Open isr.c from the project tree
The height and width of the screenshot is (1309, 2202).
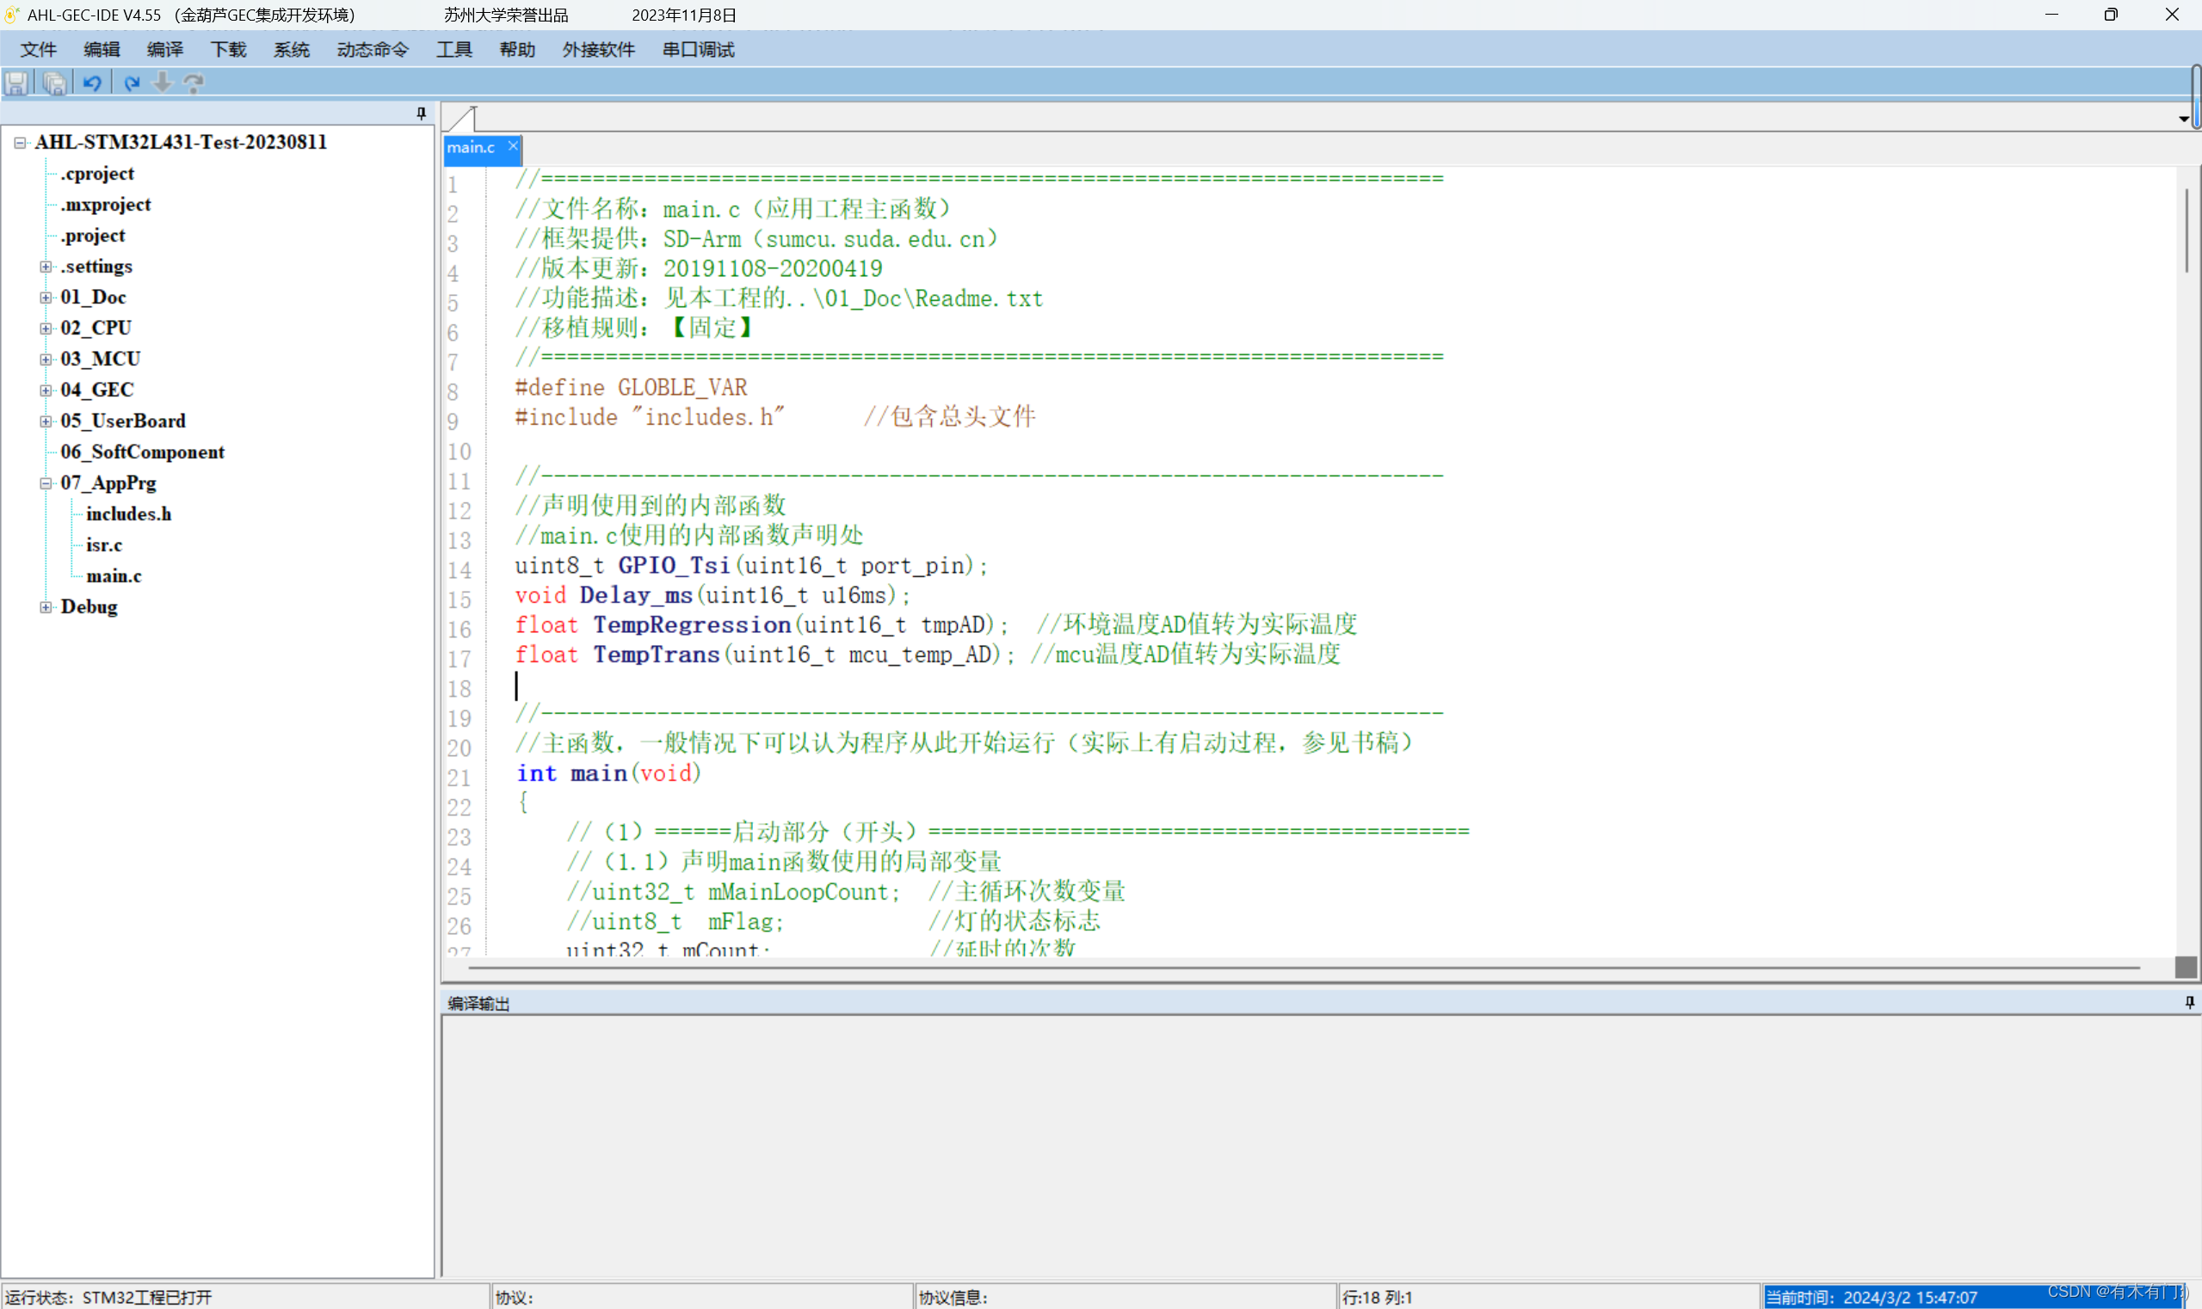[104, 545]
